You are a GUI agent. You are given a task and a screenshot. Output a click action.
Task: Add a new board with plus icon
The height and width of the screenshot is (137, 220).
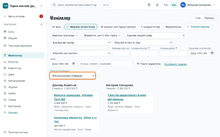point(42,24)
